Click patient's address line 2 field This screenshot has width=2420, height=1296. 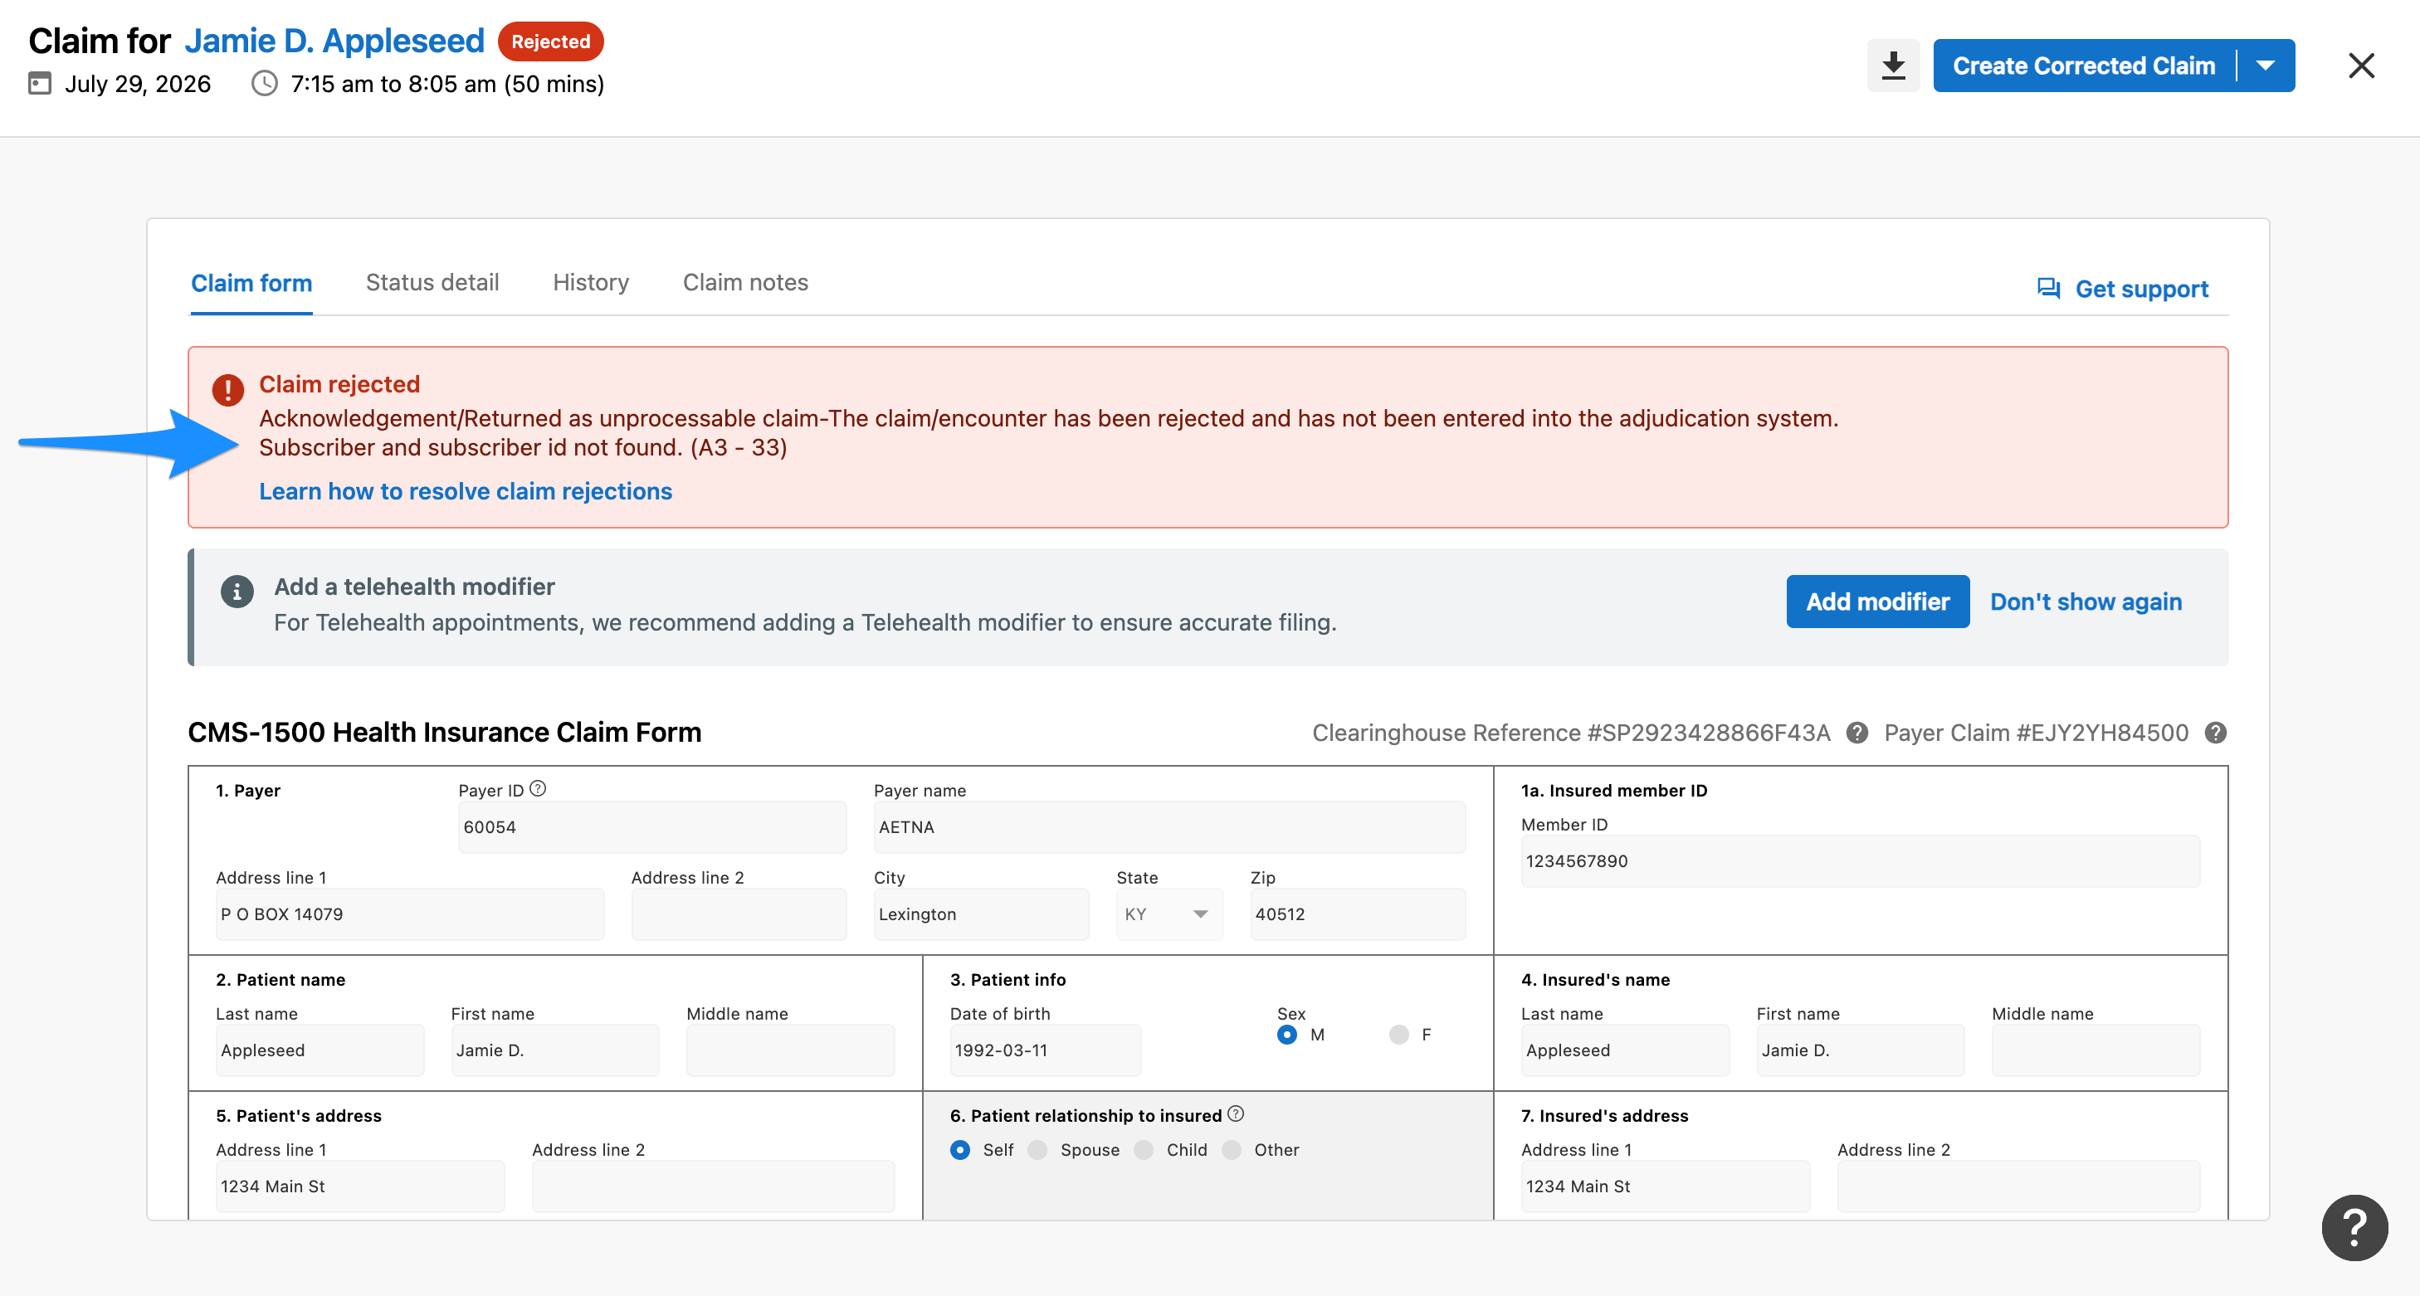click(x=713, y=1186)
